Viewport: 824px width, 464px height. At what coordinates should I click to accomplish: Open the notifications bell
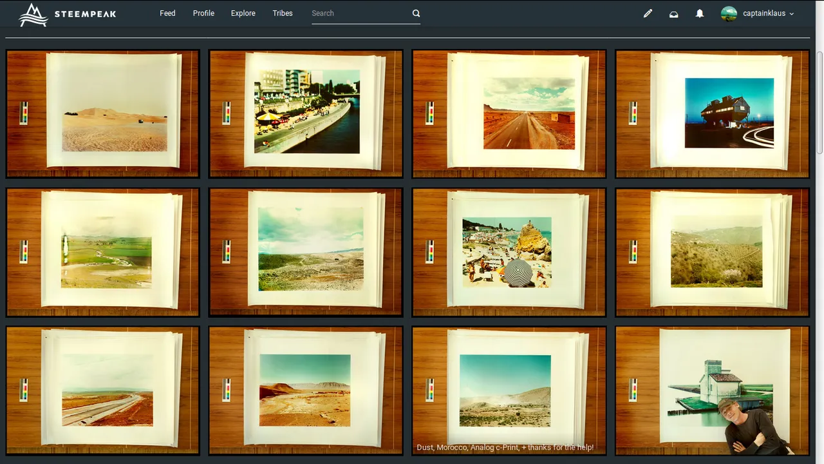(x=699, y=14)
